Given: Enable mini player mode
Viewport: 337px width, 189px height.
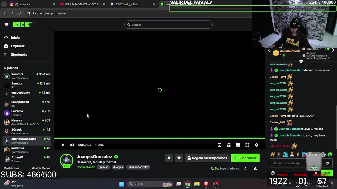Looking at the screenshot, I should tap(219, 145).
